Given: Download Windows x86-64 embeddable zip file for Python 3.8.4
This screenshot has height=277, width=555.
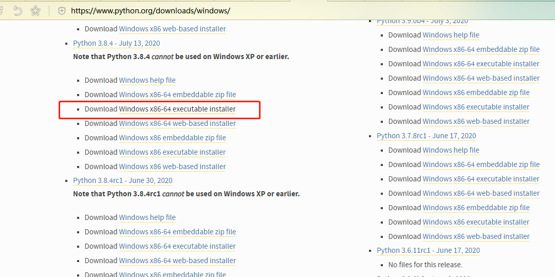Looking at the screenshot, I should point(177,95).
